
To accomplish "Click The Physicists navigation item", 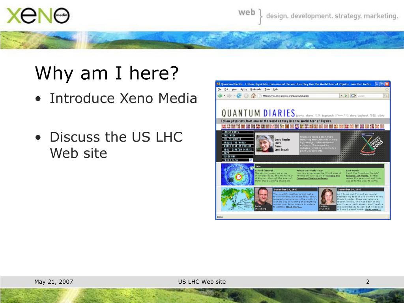I will click(238, 139).
